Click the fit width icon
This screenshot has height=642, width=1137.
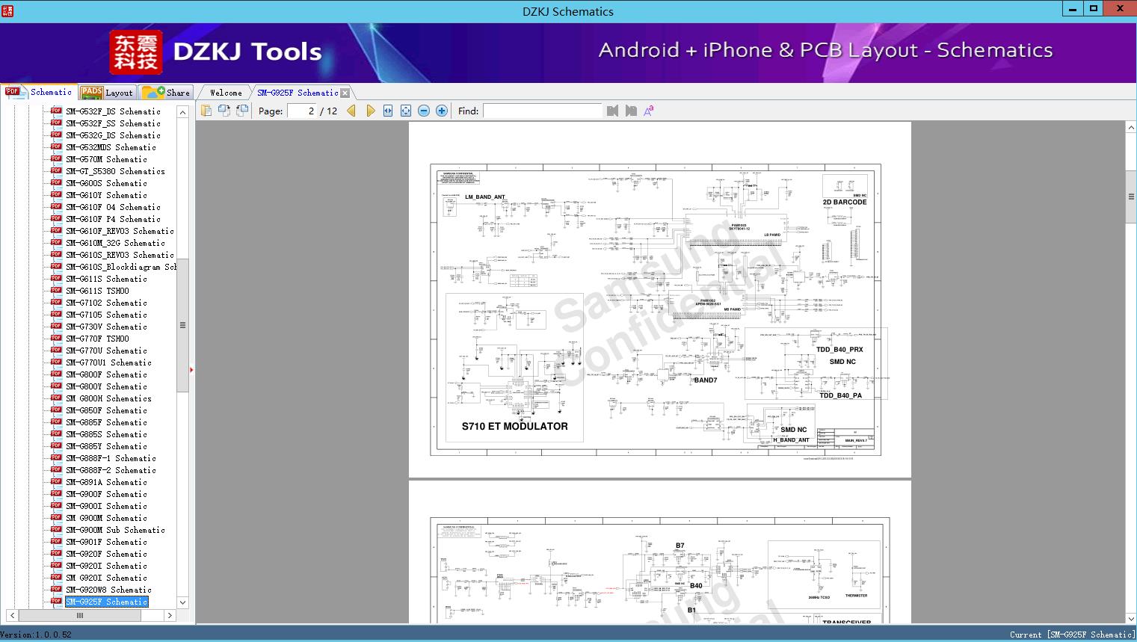(388, 111)
